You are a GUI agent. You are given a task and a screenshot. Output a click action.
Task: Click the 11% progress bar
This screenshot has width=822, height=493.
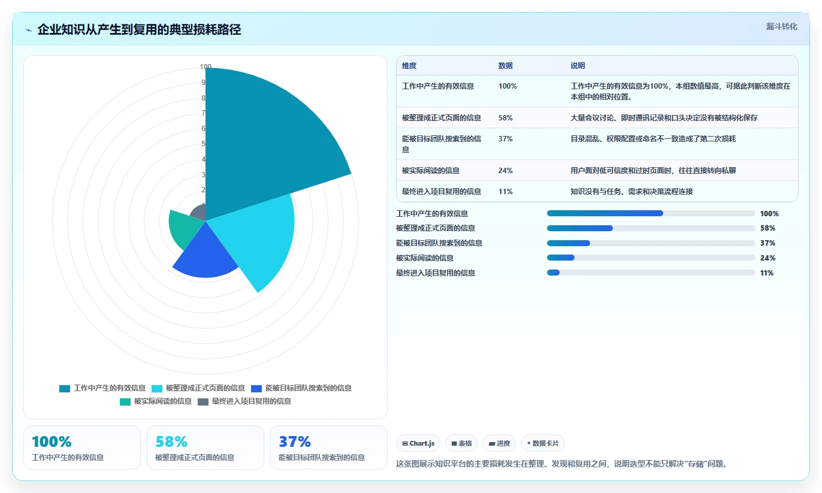651,273
